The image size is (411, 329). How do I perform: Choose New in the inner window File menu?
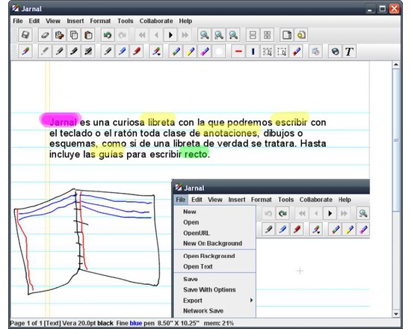point(214,212)
